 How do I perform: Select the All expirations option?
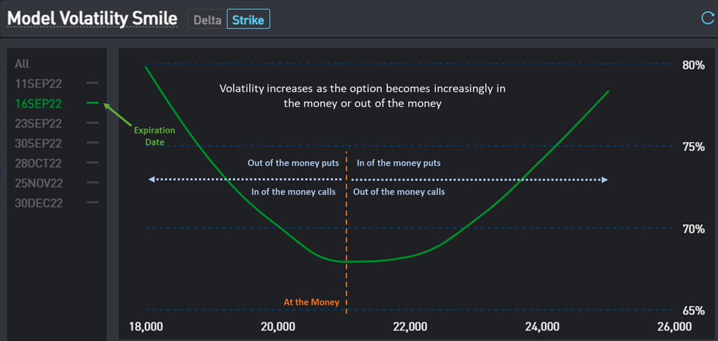(x=22, y=64)
